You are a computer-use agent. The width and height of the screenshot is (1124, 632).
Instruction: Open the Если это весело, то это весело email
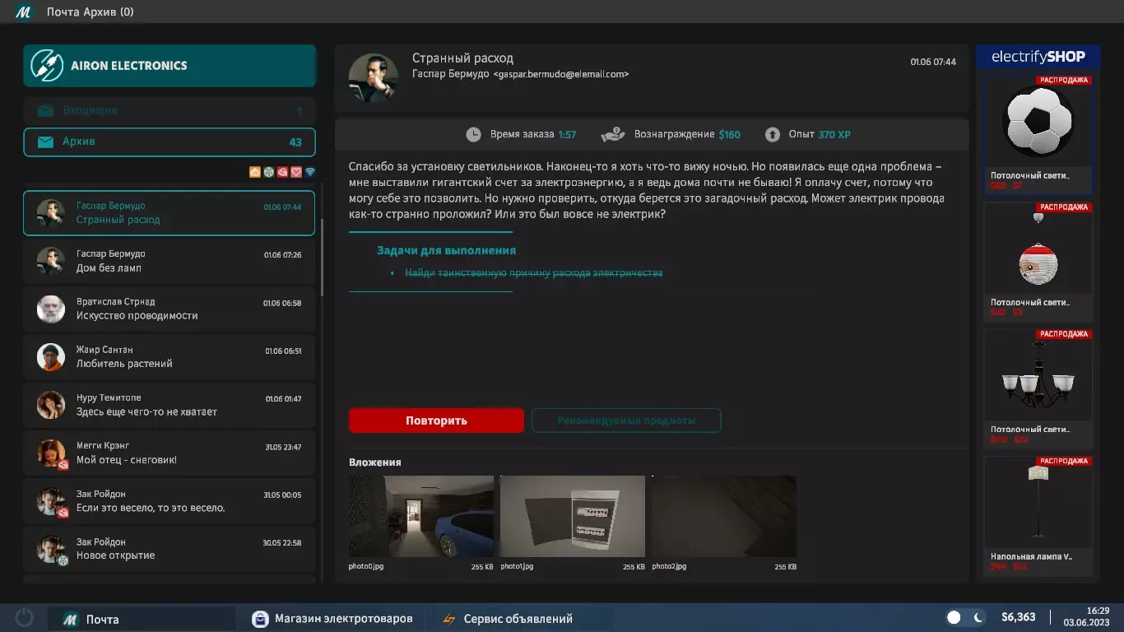click(170, 500)
